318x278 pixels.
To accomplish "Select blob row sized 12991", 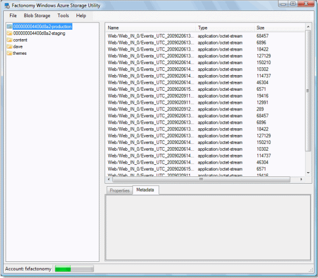I will [x=205, y=102].
